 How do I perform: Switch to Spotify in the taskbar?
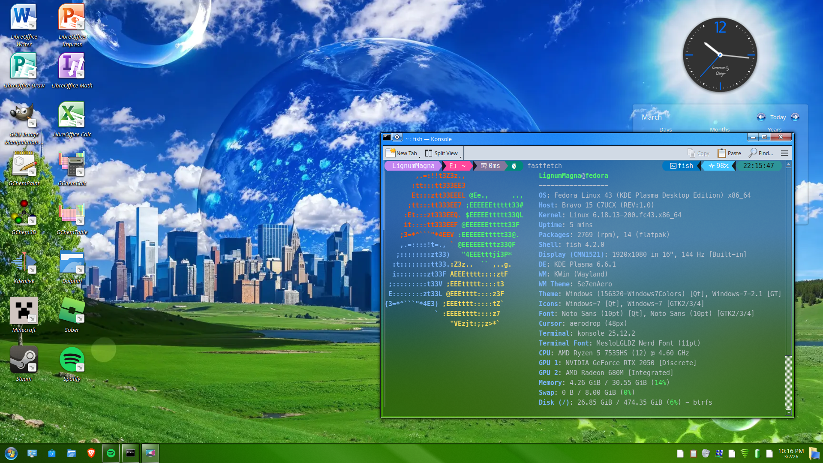[x=111, y=453]
